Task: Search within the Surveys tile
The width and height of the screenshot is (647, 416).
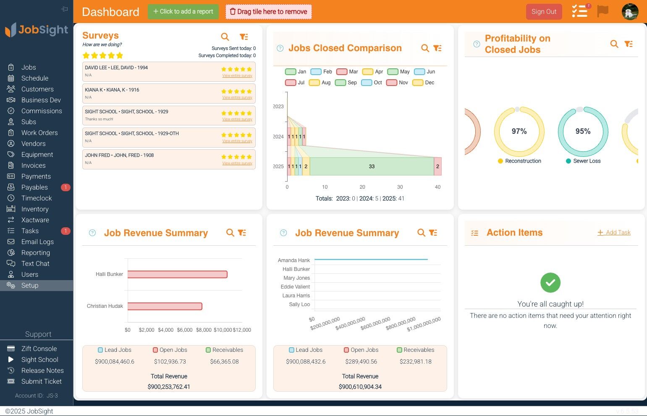Action: (x=225, y=37)
